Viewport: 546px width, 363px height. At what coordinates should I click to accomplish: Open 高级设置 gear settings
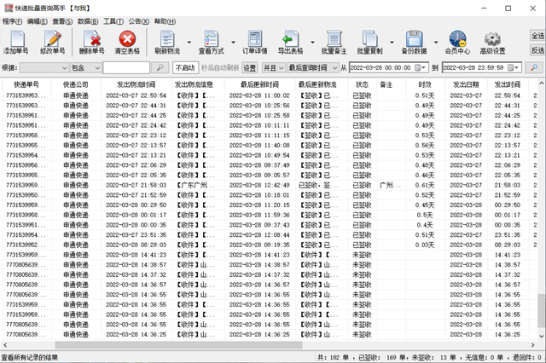click(493, 42)
